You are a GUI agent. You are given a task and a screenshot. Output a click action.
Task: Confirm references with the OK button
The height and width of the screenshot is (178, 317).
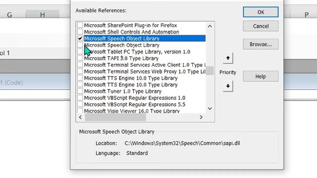(x=261, y=12)
